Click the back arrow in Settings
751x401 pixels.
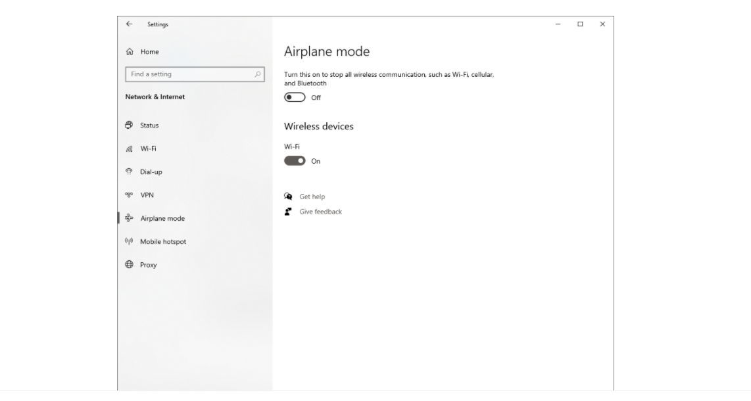(128, 24)
